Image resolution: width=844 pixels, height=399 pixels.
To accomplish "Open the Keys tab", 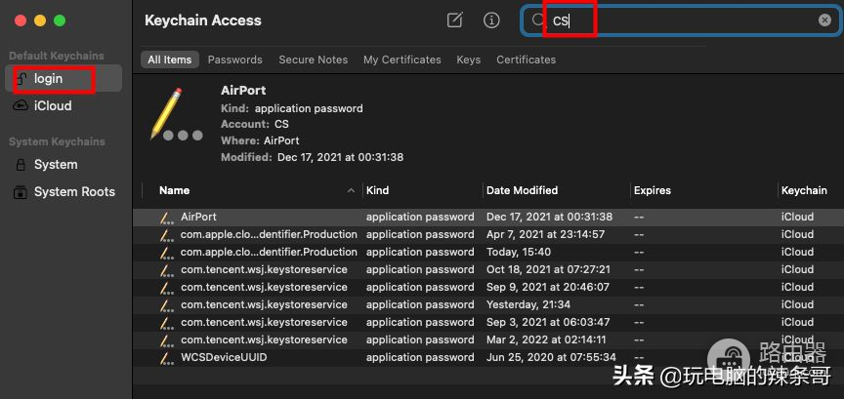I will coord(468,60).
